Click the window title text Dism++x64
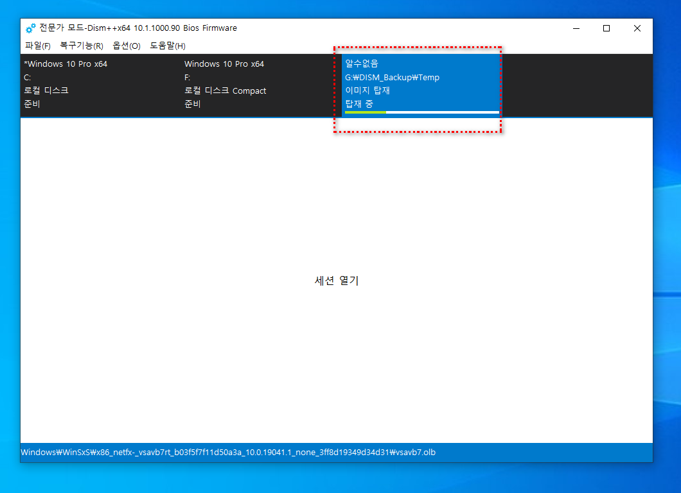 click(x=138, y=28)
